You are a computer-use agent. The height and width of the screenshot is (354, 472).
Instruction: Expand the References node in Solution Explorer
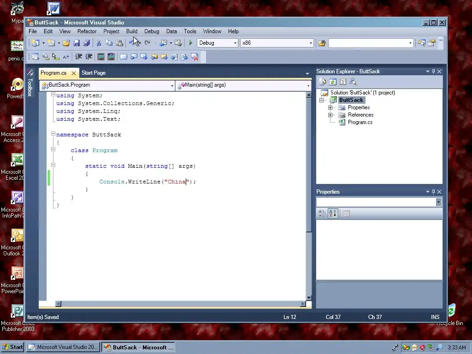(330, 115)
